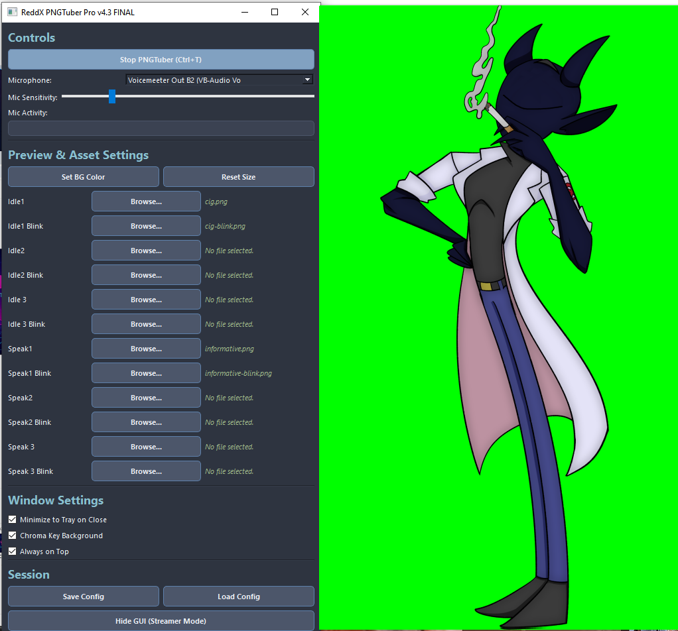Browse for the Idle1 Blink image
This screenshot has width=678, height=631.
146,226
